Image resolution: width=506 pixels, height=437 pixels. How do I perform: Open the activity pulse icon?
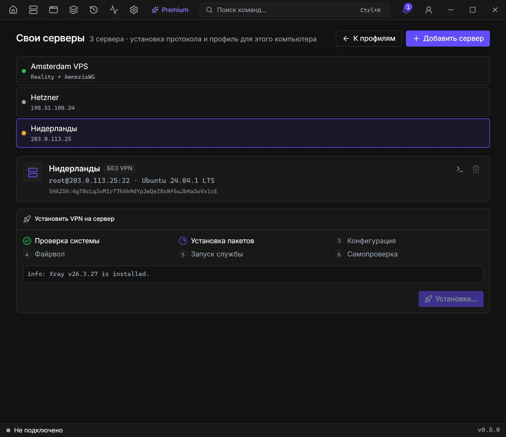tap(114, 10)
